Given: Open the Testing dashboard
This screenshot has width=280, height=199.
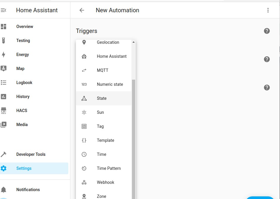Looking at the screenshot, I should click(34, 41).
